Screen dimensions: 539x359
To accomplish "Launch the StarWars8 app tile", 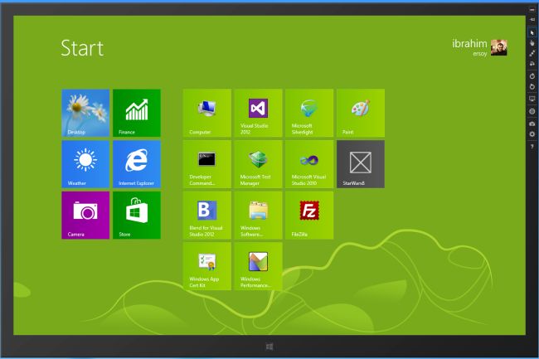I will pyautogui.click(x=361, y=164).
